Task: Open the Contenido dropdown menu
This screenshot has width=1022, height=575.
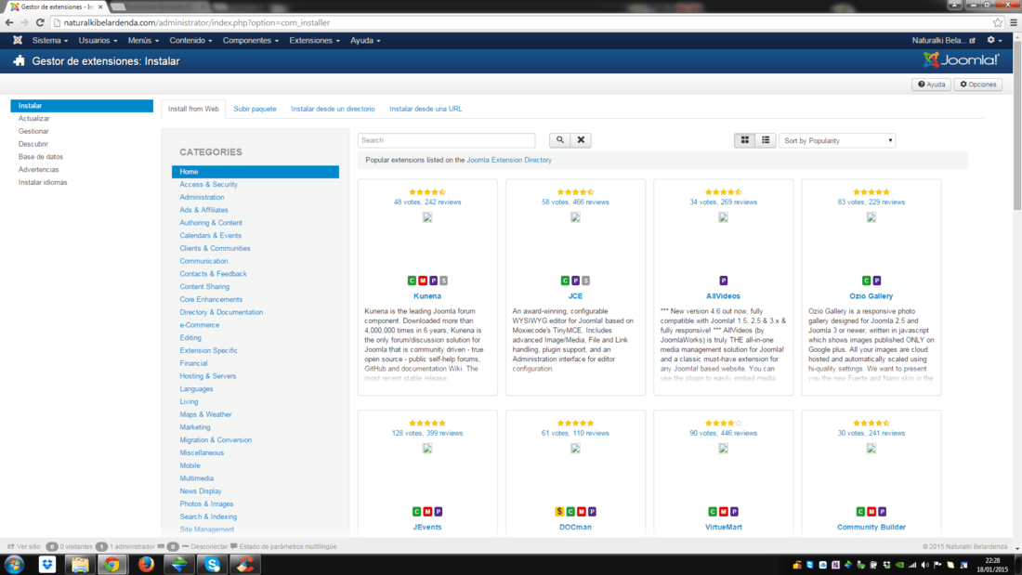Action: [191, 41]
